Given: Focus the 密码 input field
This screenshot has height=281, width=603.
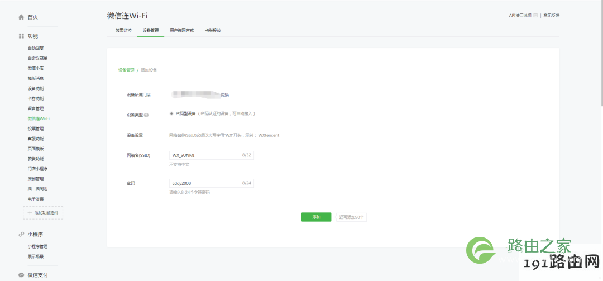Looking at the screenshot, I should point(211,183).
